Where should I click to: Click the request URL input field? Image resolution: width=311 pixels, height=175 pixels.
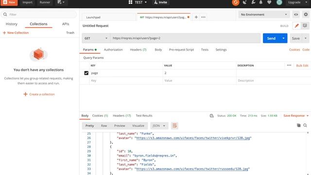185,38
